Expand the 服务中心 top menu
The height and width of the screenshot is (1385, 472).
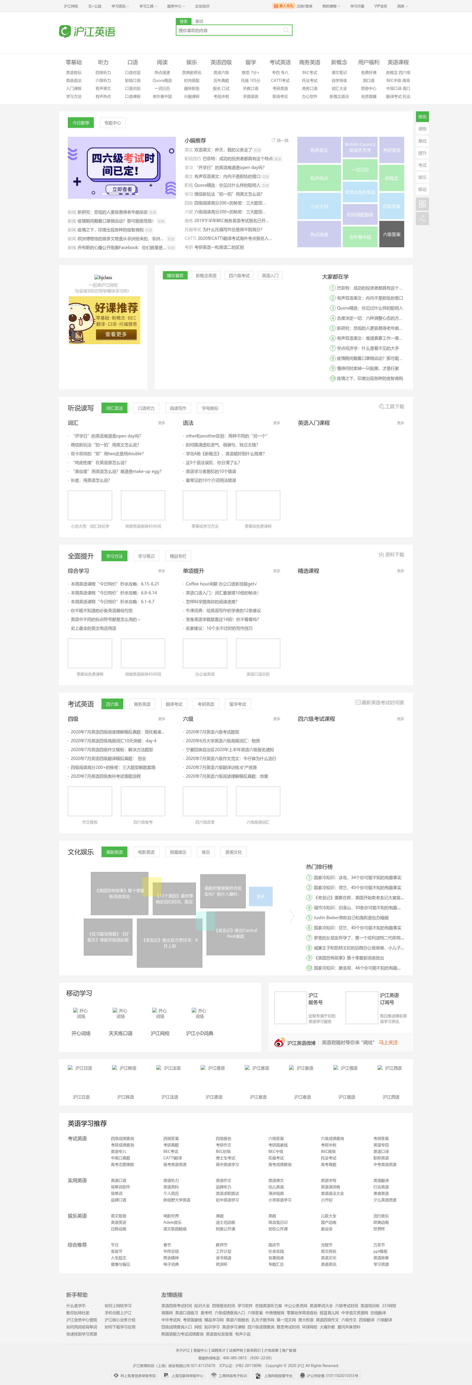click(x=176, y=6)
